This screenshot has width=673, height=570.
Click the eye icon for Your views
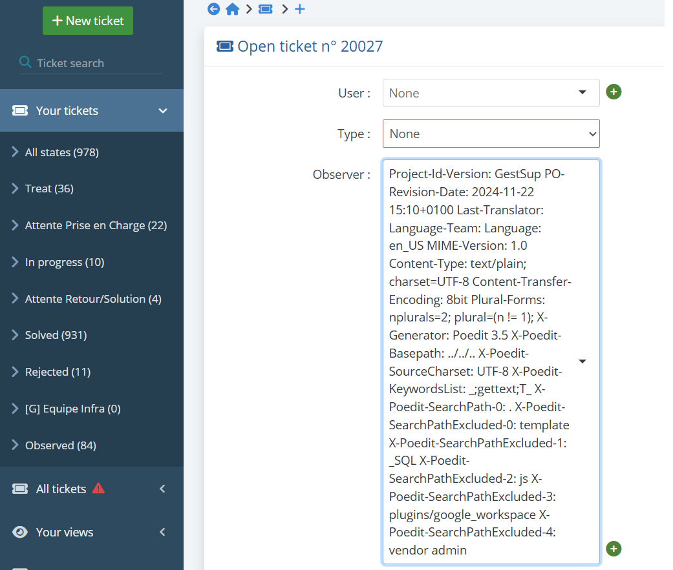click(x=20, y=532)
